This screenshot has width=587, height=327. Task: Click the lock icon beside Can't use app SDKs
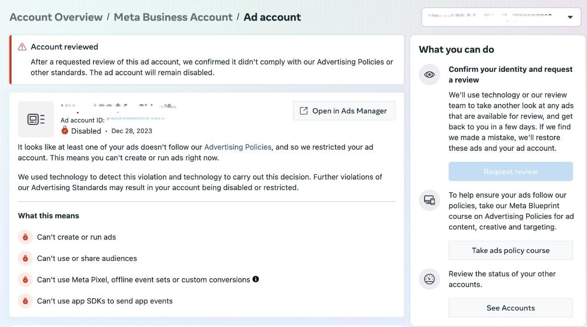[25, 301]
